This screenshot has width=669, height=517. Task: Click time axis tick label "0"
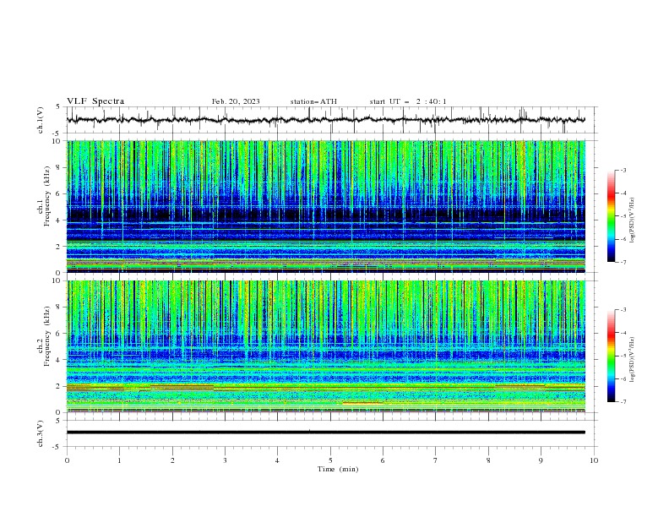coord(67,460)
